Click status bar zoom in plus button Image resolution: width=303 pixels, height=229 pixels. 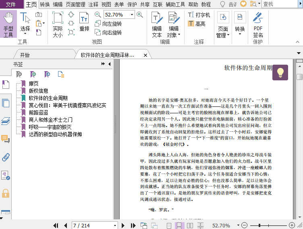point(292,225)
